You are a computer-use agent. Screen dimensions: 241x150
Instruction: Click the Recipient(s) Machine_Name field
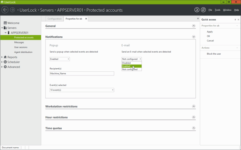[x=82, y=73]
